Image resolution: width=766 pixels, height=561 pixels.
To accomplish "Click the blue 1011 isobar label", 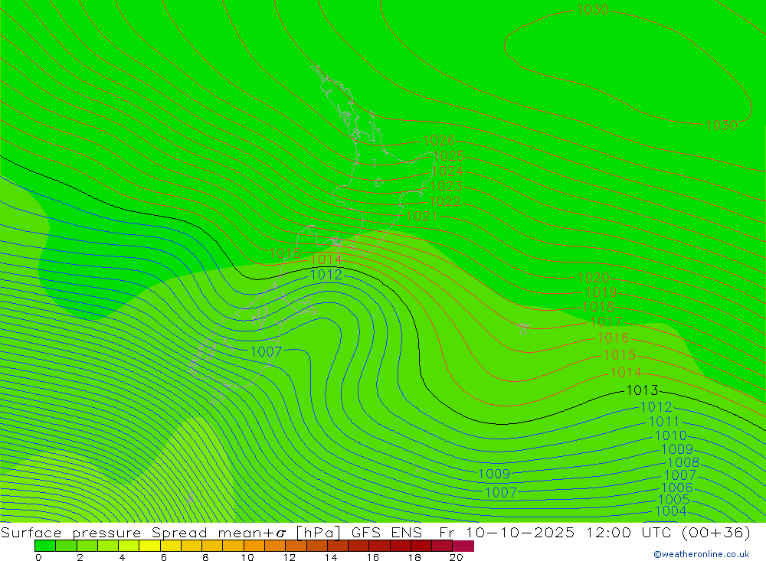I will pyautogui.click(x=663, y=422).
